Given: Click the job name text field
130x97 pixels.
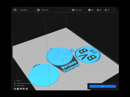Looking at the screenshot, I should [24, 84].
